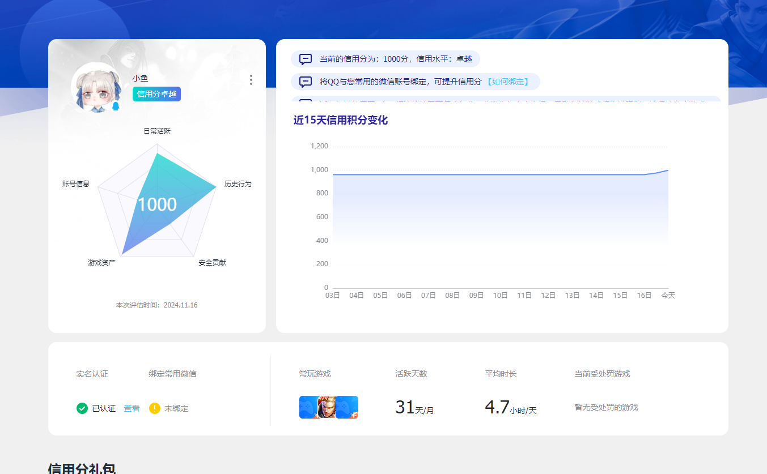Select the first blue gamepad game icon

coord(310,407)
